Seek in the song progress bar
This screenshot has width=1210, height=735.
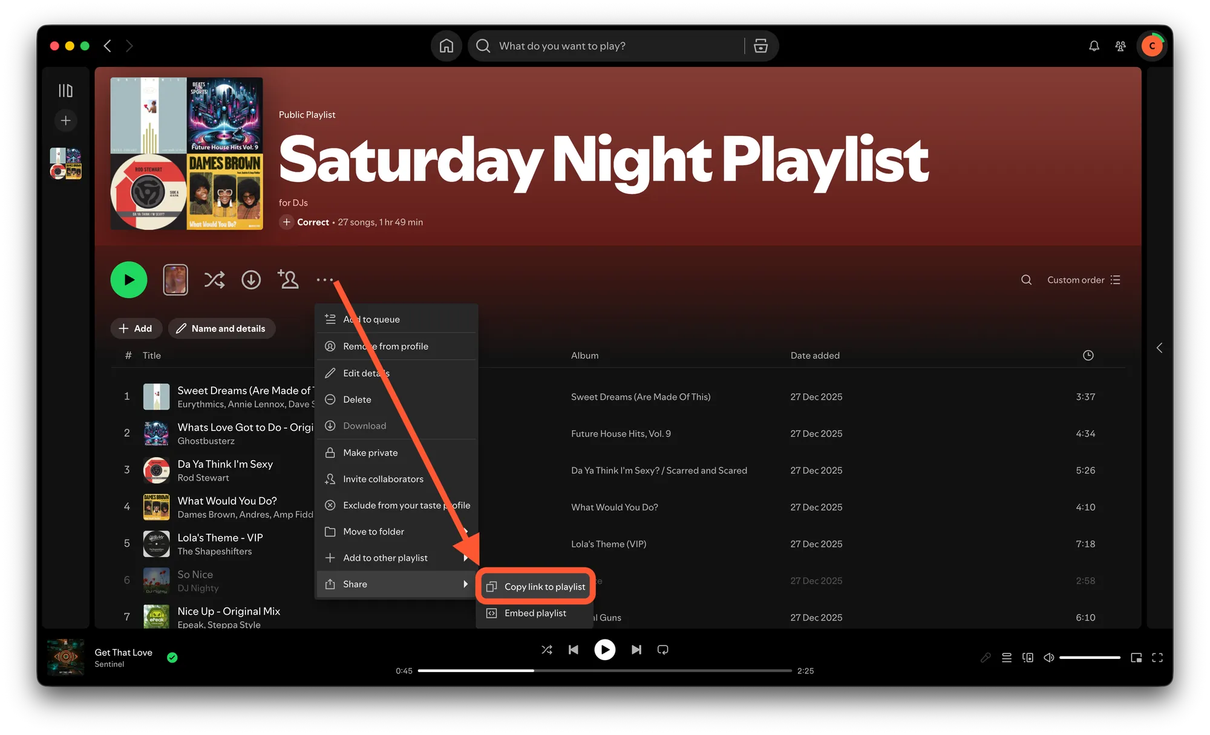605,670
